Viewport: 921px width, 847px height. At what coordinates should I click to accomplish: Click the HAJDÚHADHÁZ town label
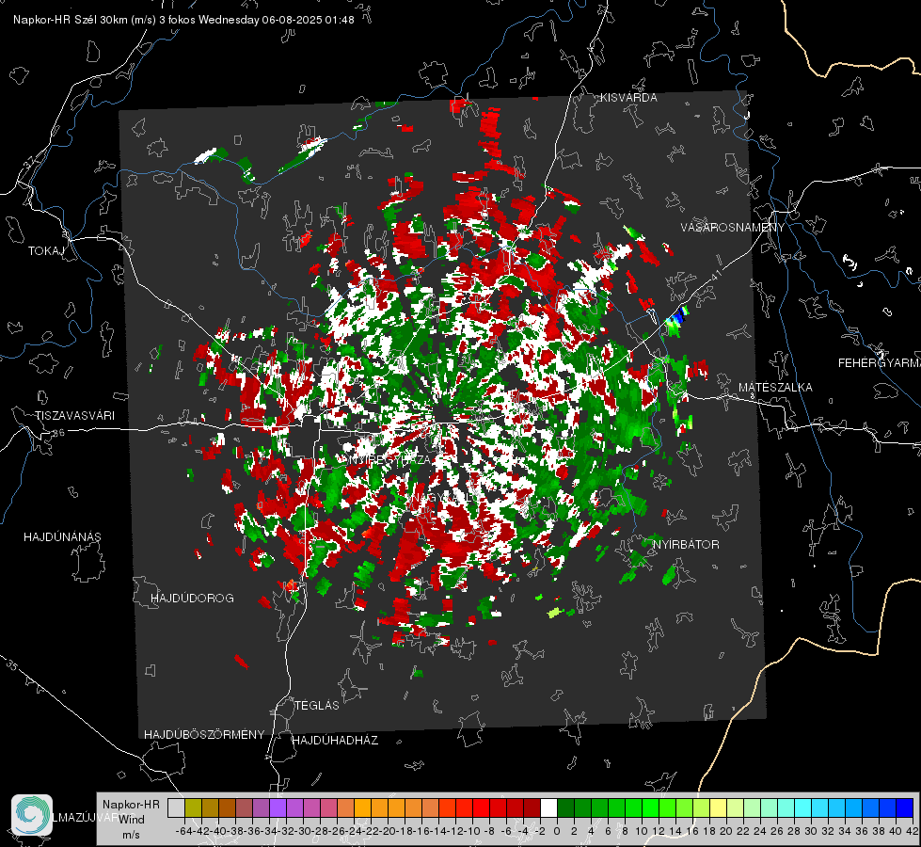click(336, 741)
